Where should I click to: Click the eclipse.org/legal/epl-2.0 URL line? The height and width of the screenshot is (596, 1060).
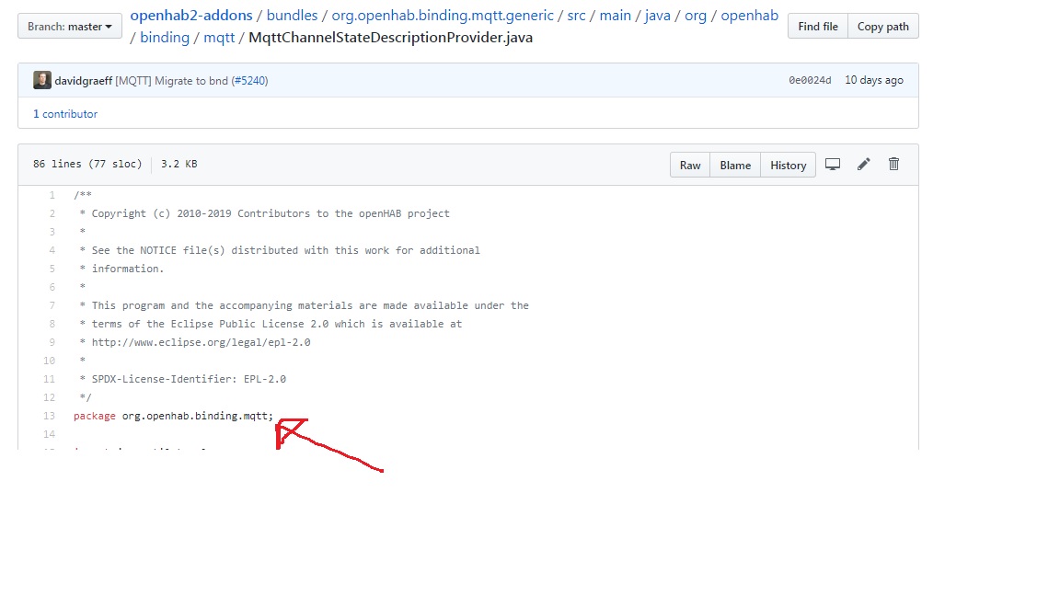pos(195,342)
